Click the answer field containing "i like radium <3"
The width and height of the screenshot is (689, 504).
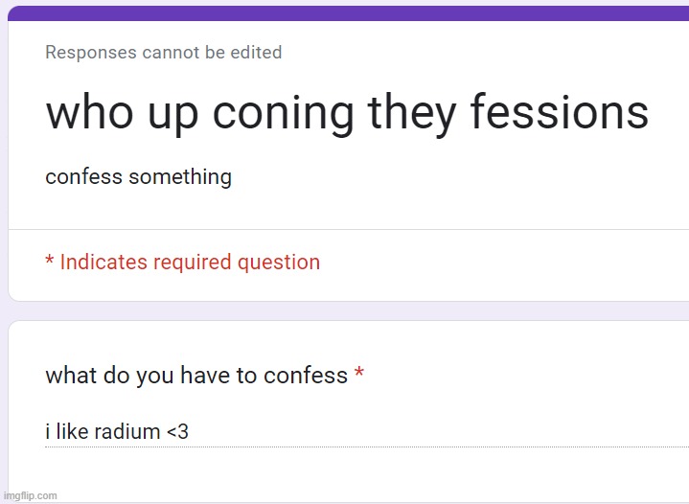[367, 432]
